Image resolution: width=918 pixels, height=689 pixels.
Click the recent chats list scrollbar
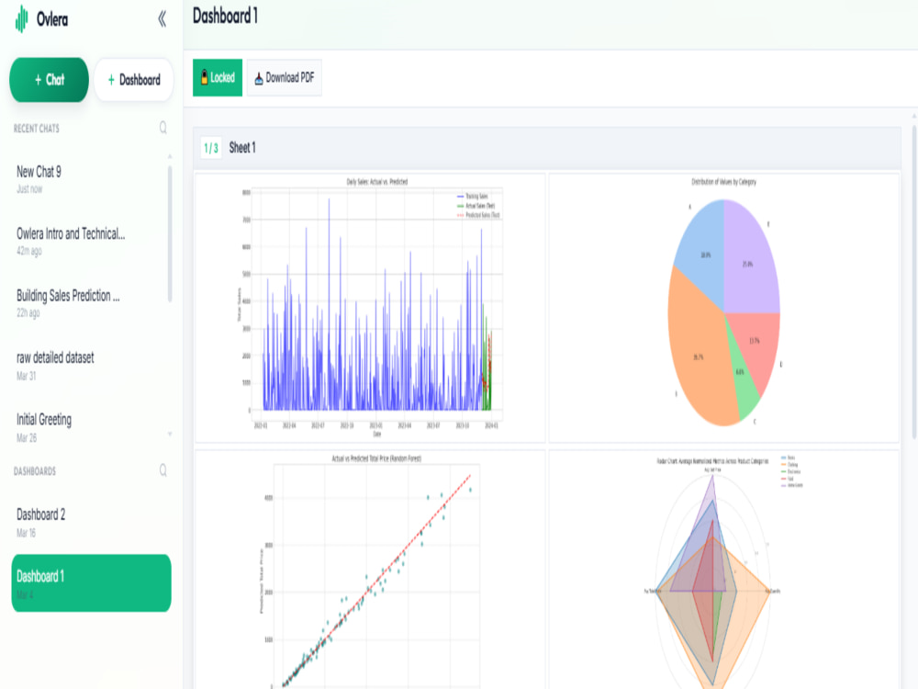[170, 233]
